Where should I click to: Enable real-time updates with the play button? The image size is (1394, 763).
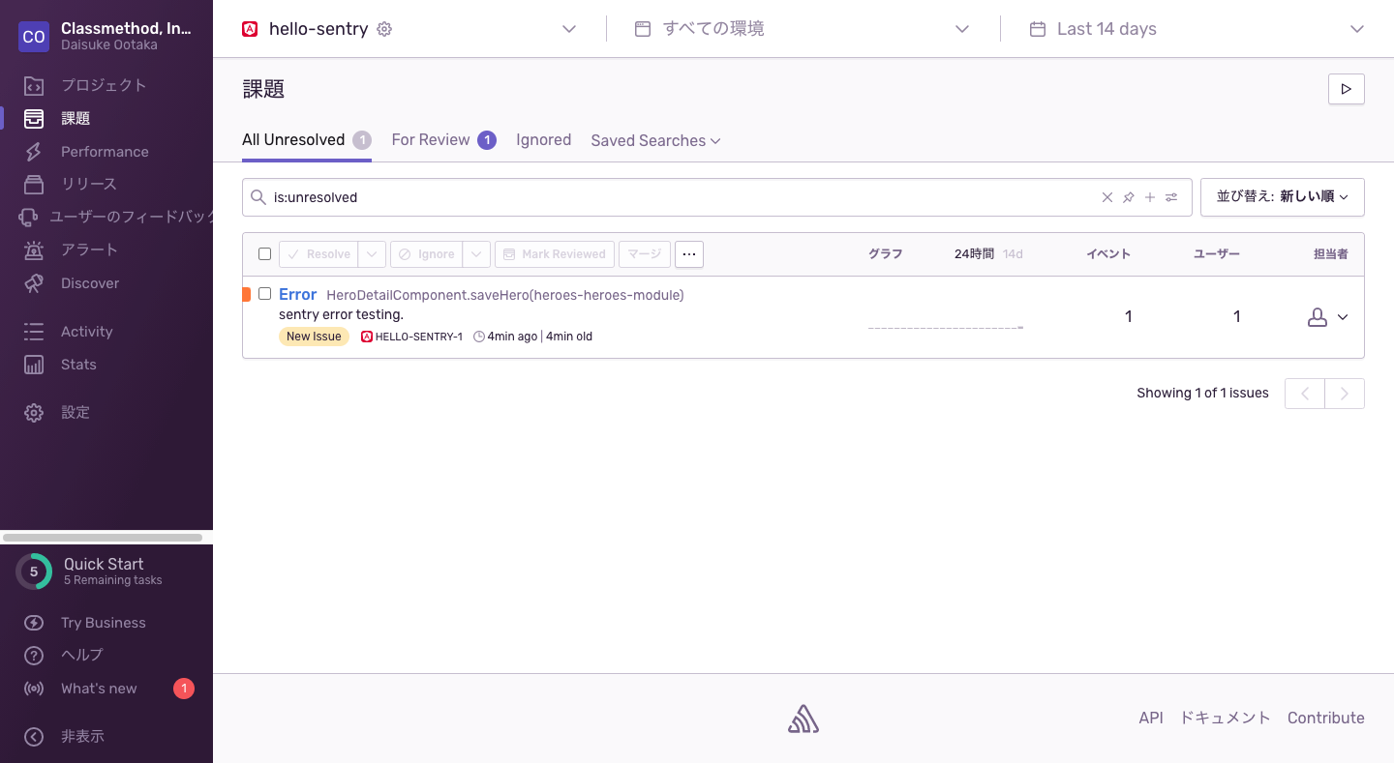[x=1346, y=89]
